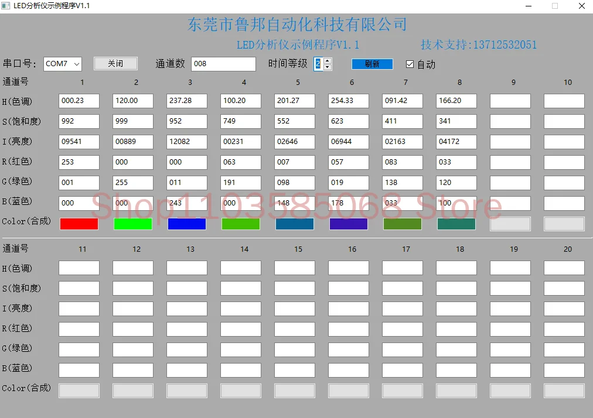The height and width of the screenshot is (418, 593).
Task: Click the brightness field showing 12082
Action: 187,142
